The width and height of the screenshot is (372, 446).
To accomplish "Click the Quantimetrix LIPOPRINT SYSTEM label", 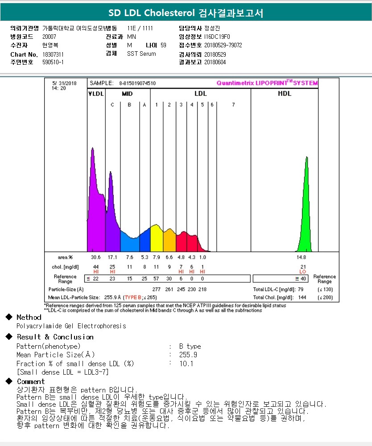I will point(267,83).
